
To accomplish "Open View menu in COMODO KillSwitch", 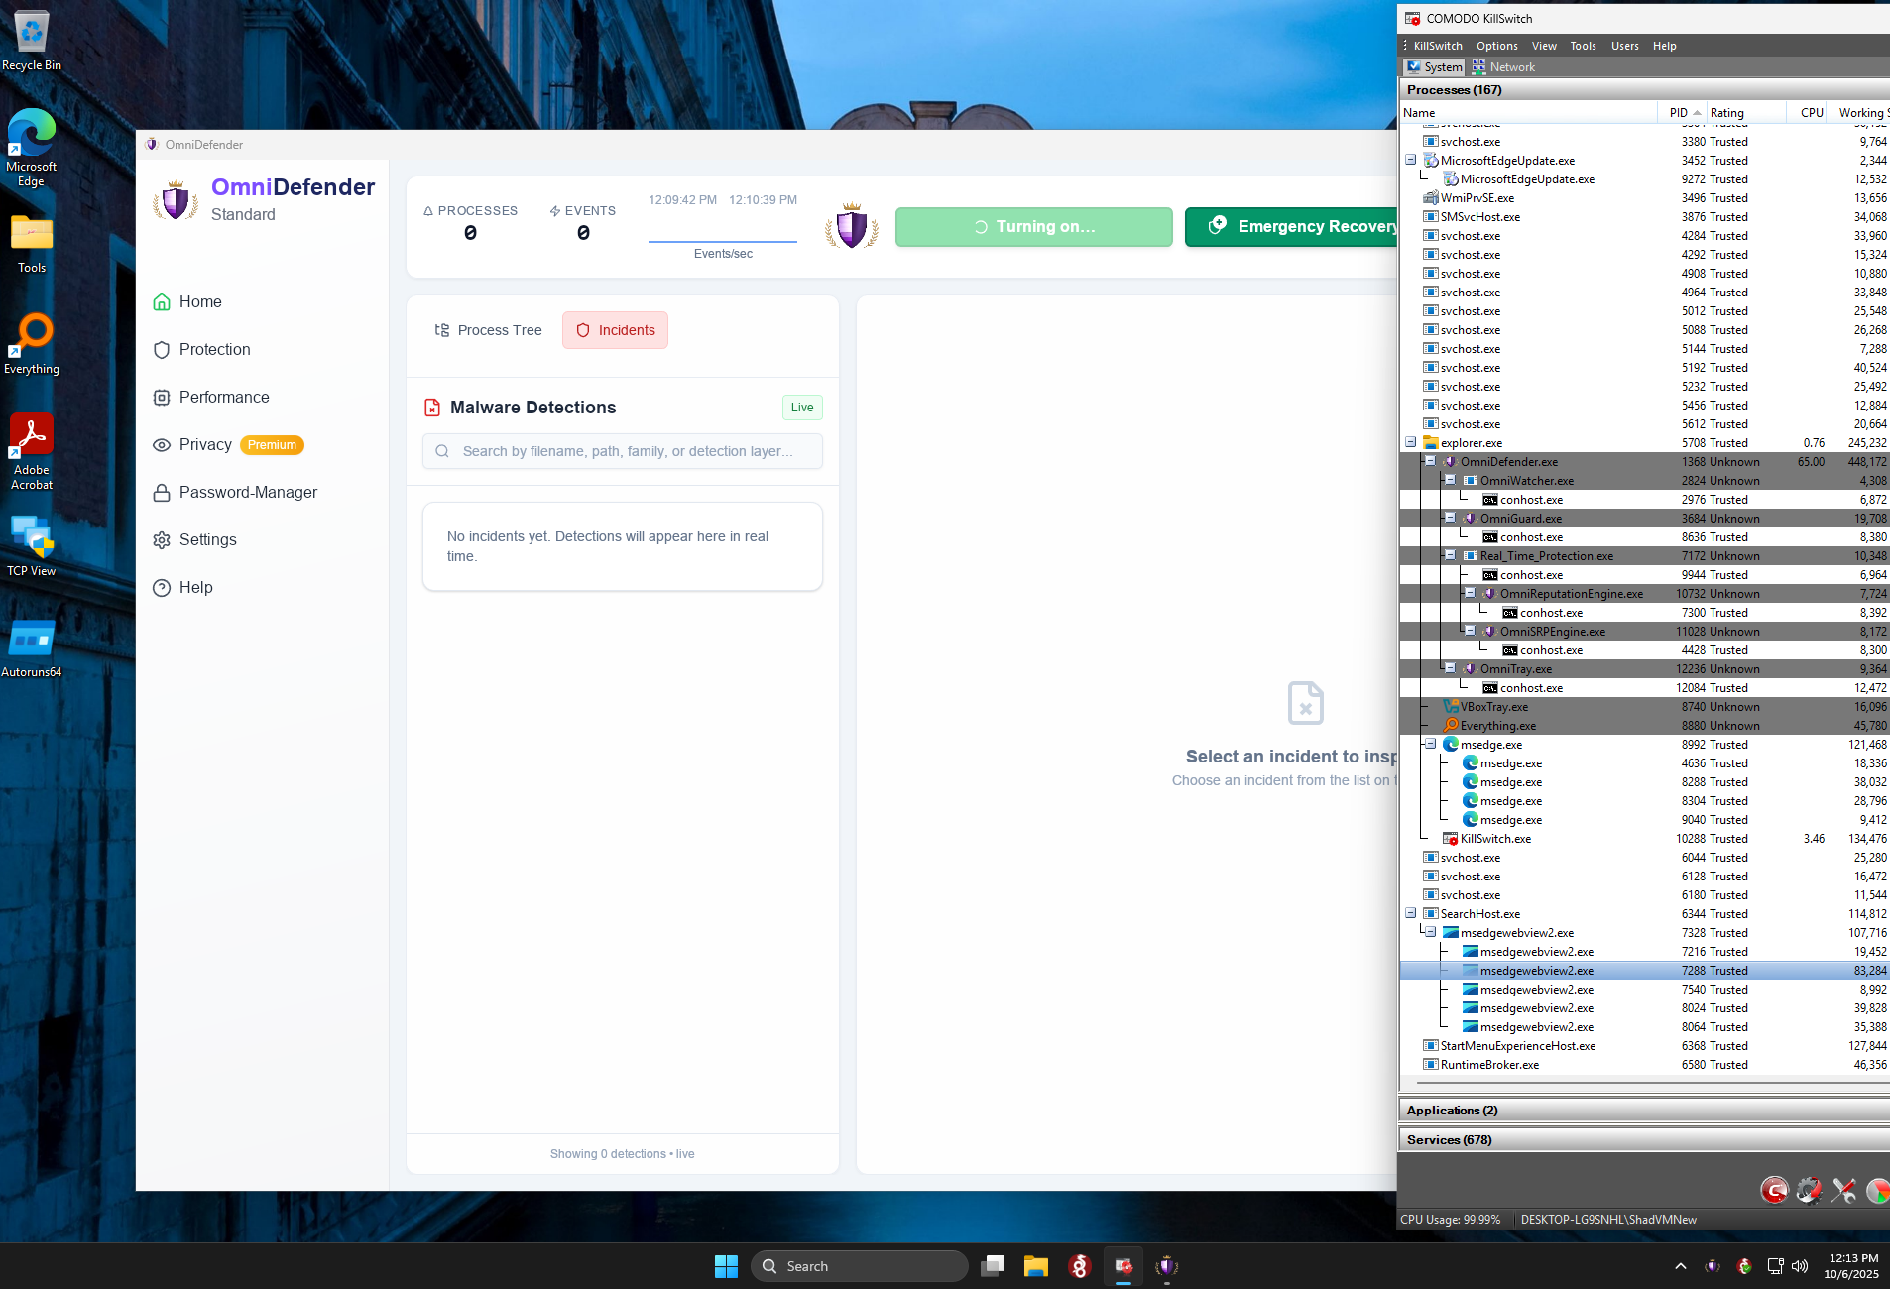I will (x=1544, y=46).
